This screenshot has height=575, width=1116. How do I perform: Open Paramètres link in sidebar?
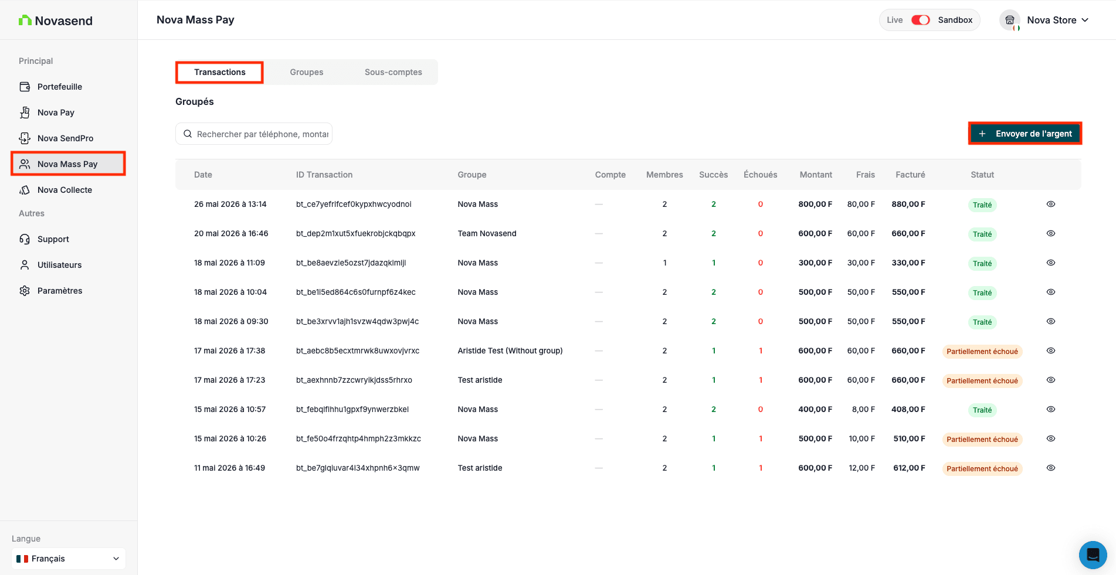click(x=68, y=291)
